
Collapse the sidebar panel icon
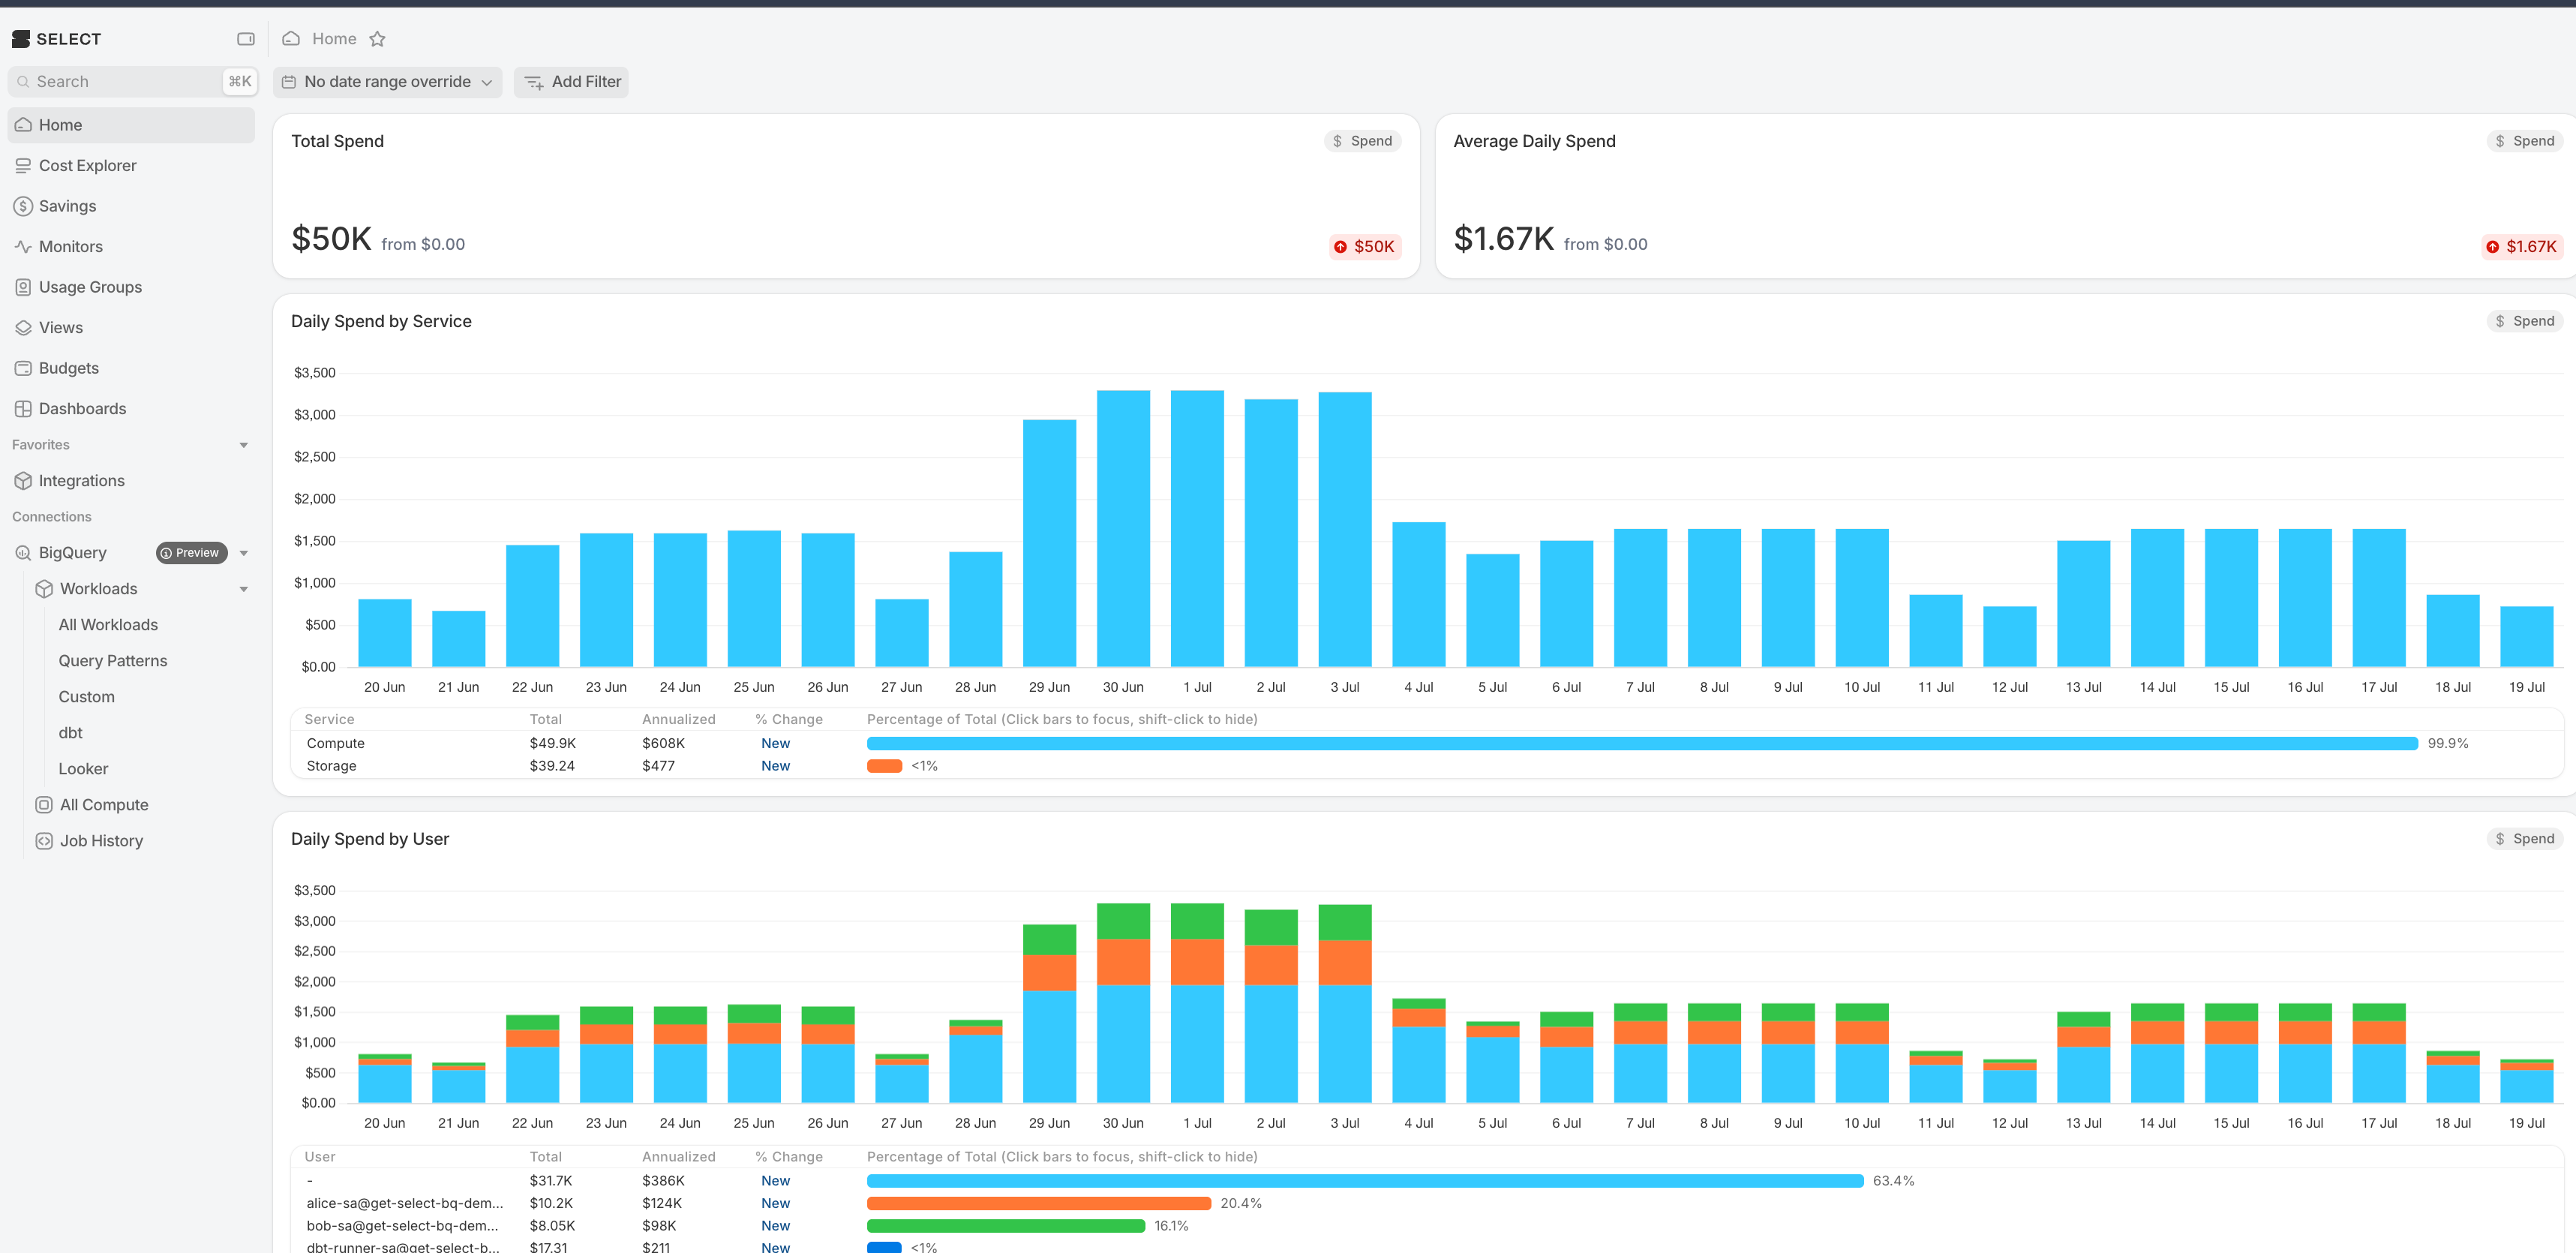[x=245, y=39]
